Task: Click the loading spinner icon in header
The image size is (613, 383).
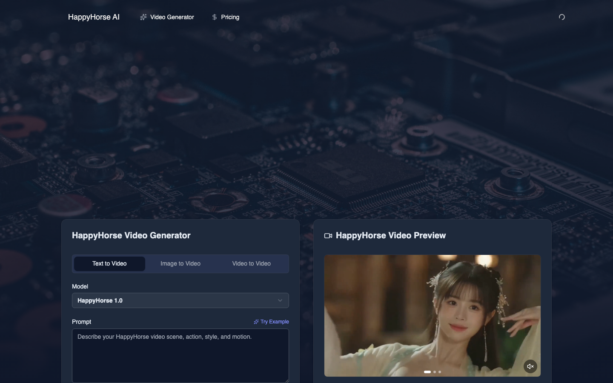Action: click(x=562, y=17)
